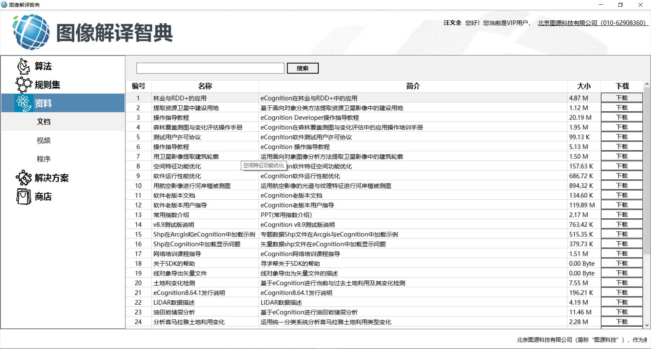This screenshot has width=651, height=349.
Task: Download the LiDAR数据描述 file
Action: click(622, 302)
